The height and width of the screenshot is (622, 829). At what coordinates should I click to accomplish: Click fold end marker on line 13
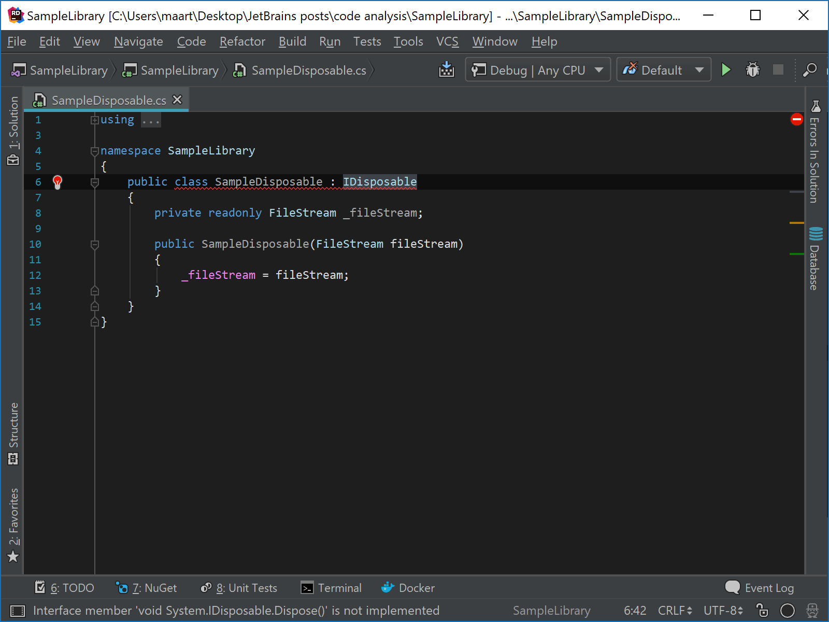(x=95, y=291)
